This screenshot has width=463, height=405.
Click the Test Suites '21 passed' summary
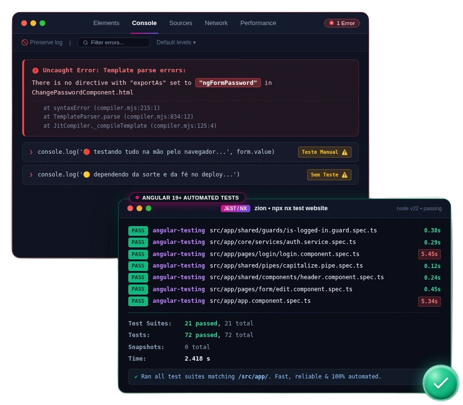pos(201,324)
